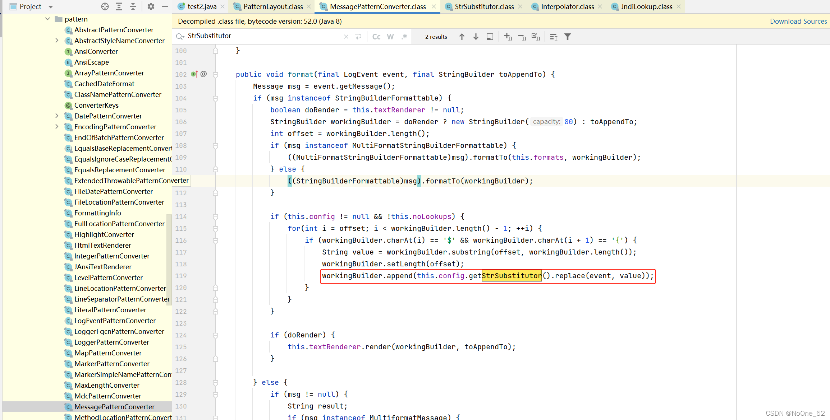The image size is (830, 420).
Task: Click Add Selection for Next Occurrence icon
Action: click(508, 37)
